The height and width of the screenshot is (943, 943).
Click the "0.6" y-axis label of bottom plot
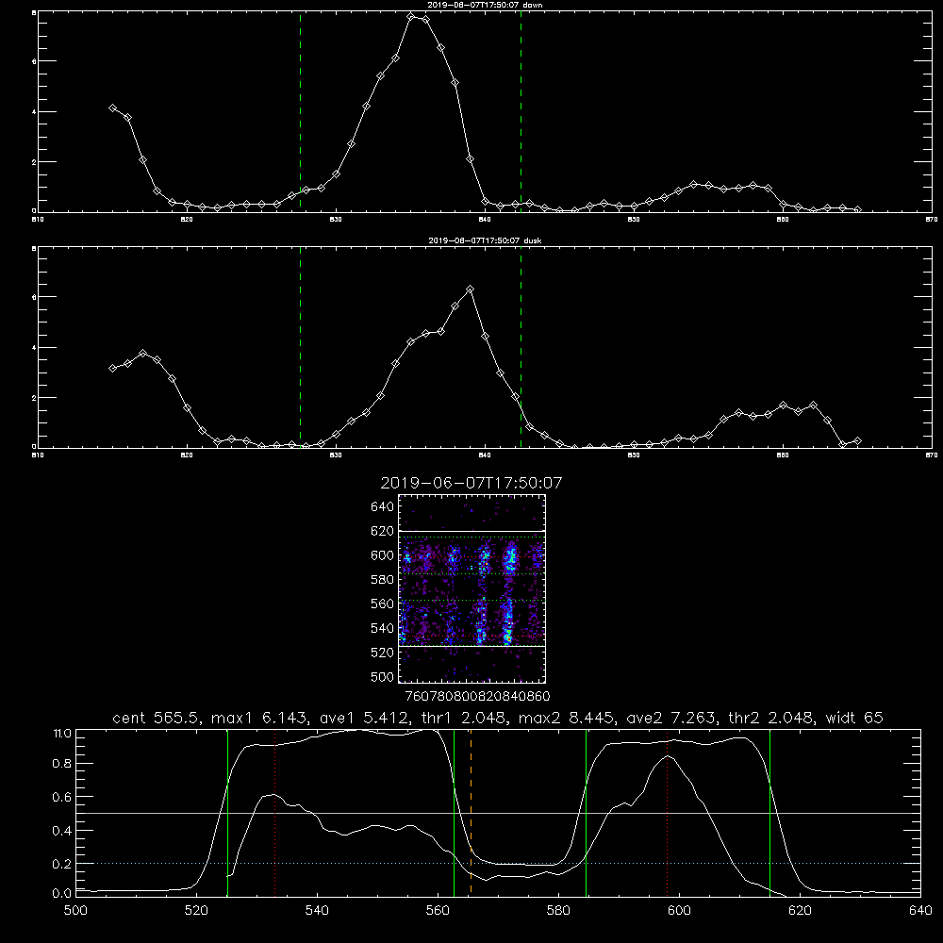[x=62, y=797]
